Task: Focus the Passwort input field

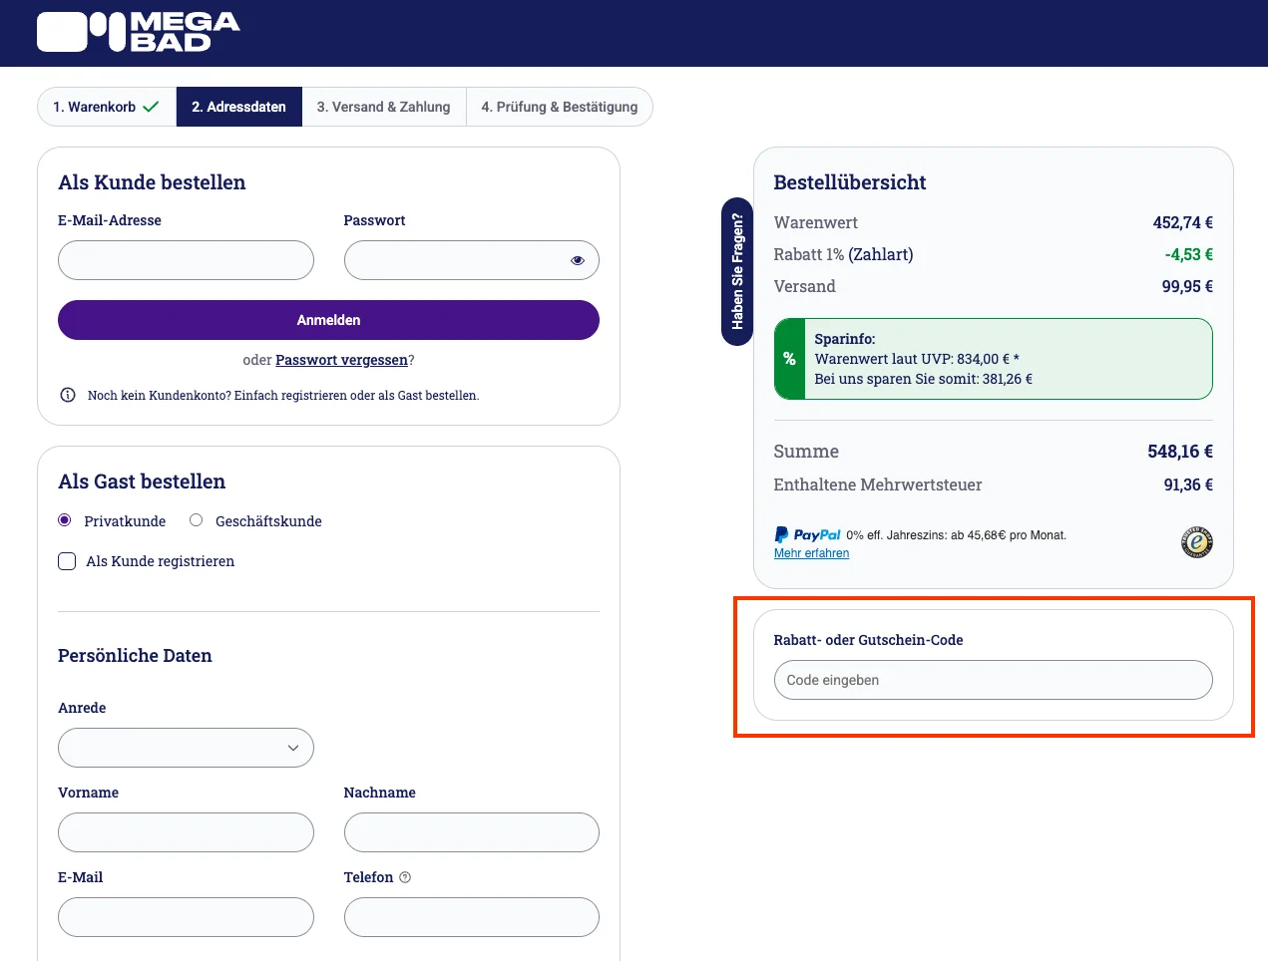Action: pos(472,260)
